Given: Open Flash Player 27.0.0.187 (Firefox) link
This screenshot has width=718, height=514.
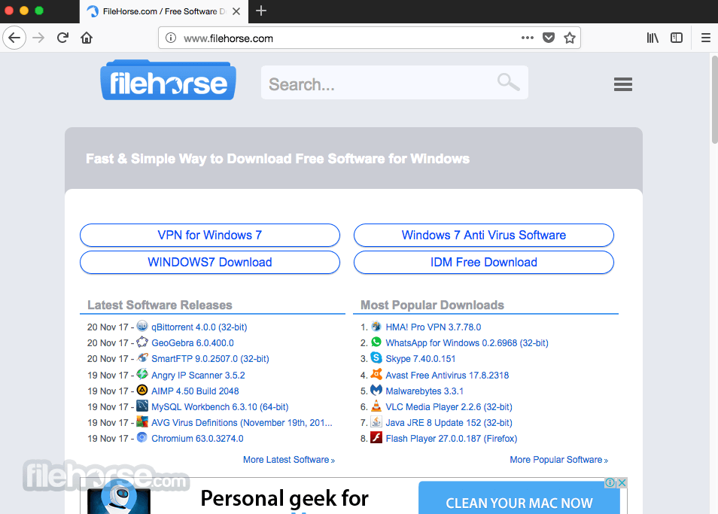Looking at the screenshot, I should coord(452,439).
